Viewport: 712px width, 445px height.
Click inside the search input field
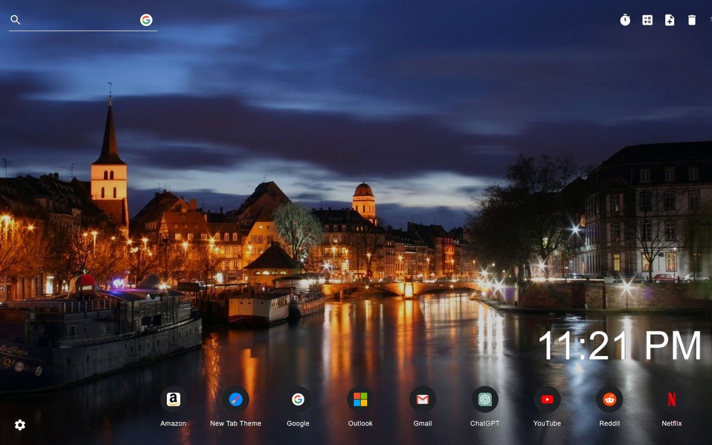[78, 20]
